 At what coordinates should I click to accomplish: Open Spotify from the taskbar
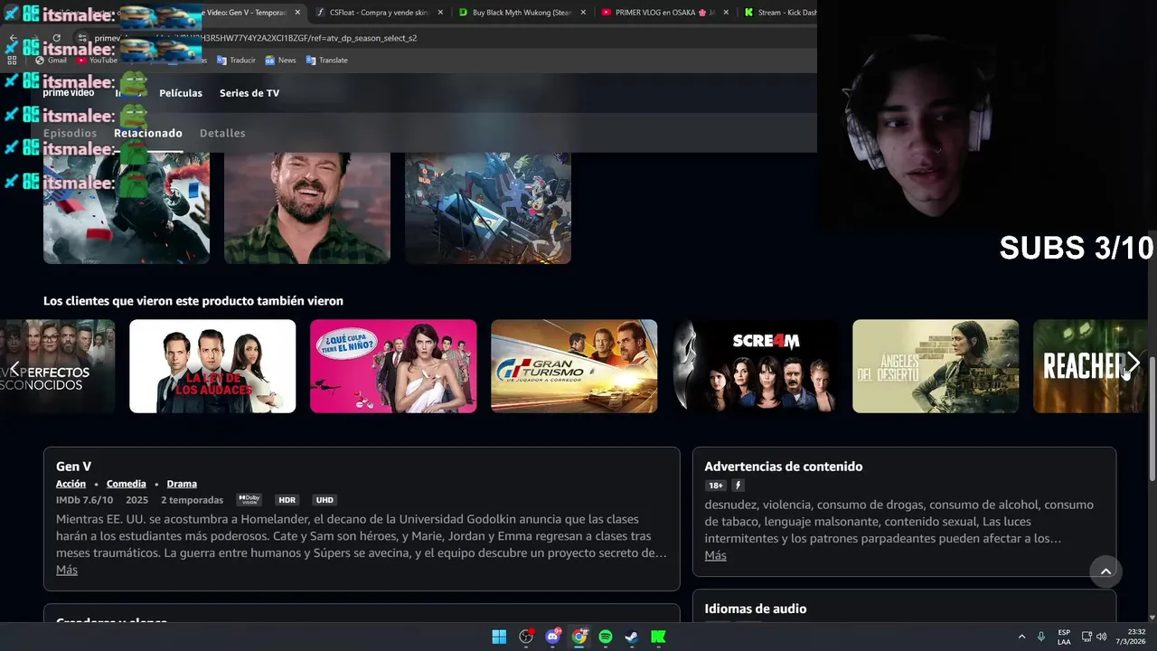pyautogui.click(x=606, y=637)
